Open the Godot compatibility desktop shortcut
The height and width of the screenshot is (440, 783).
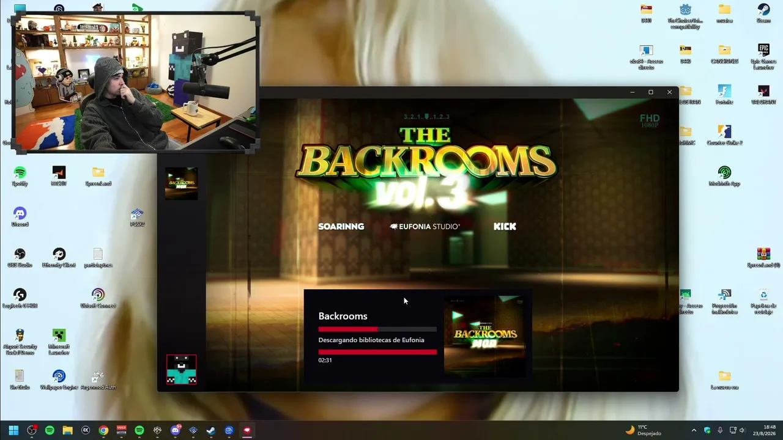pos(685,16)
